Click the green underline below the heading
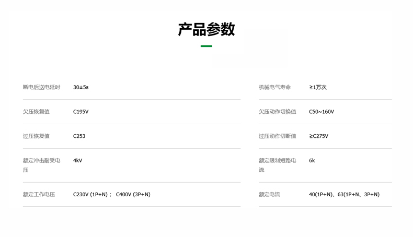This screenshot has width=413, height=237. (206, 46)
